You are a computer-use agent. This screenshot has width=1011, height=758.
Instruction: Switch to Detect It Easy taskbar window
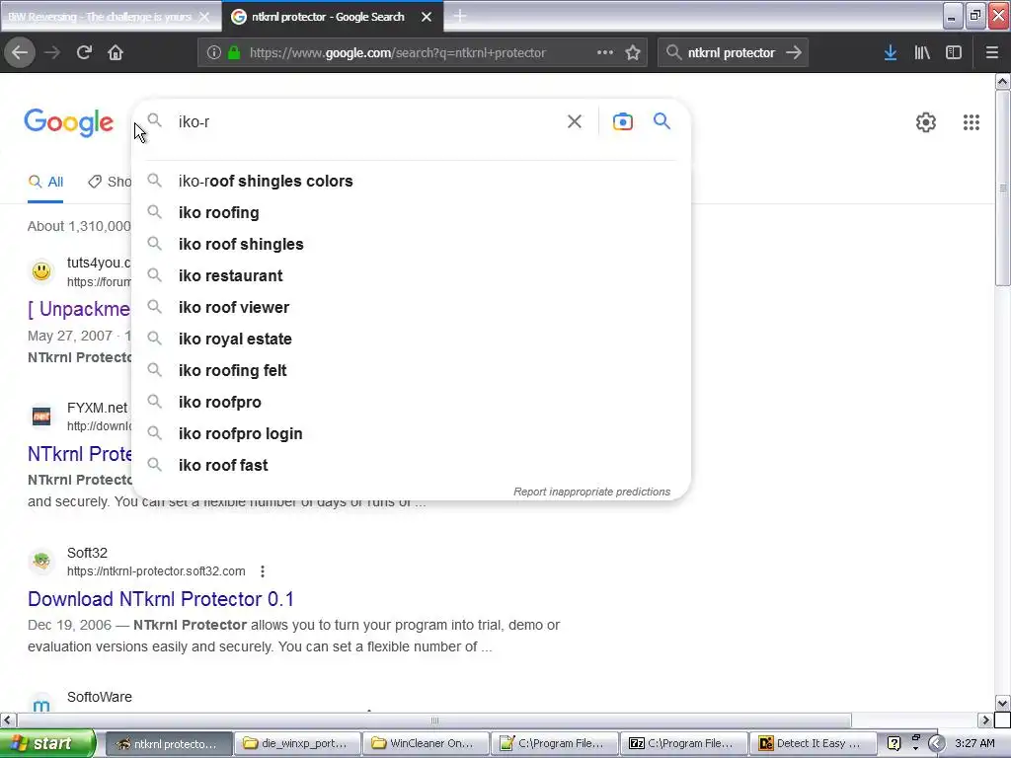[x=812, y=743]
